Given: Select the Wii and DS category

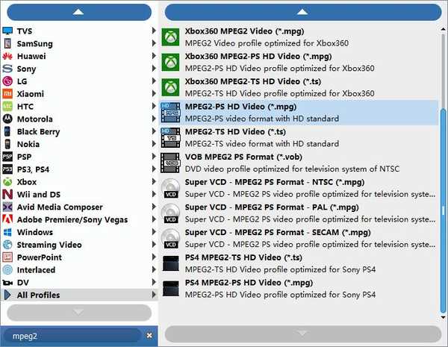Looking at the screenshot, I should pos(79,194).
